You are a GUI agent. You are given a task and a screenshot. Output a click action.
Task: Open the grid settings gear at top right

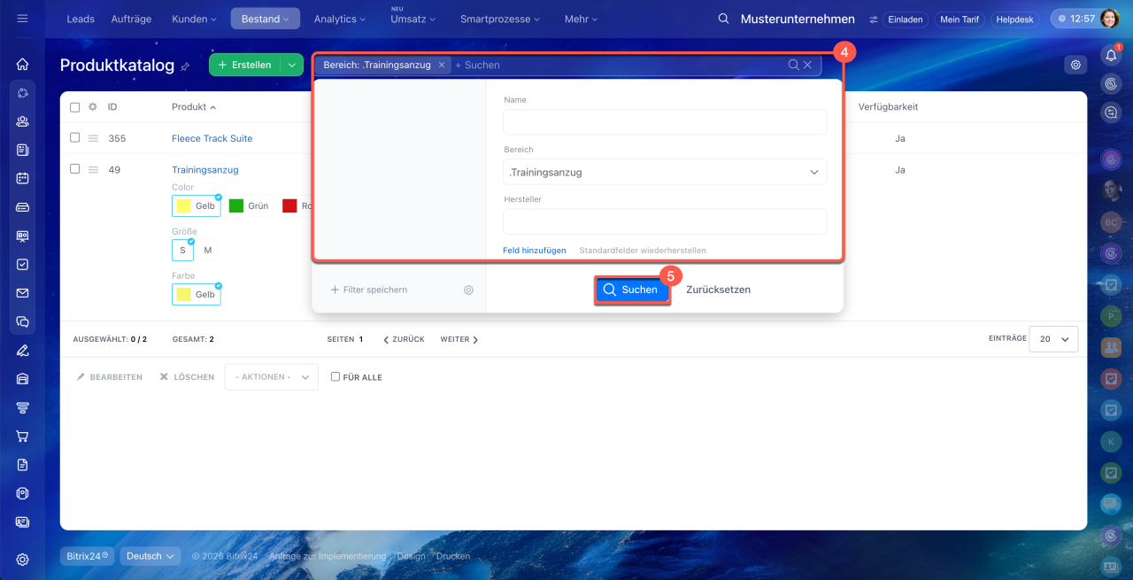tap(1075, 65)
